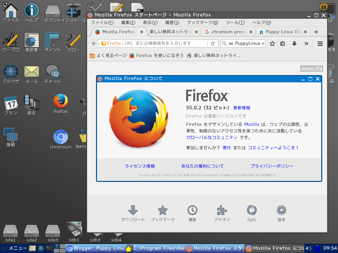Switch to C:\Program Files taskbar item
The width and height of the screenshot is (338, 253).
(156, 248)
